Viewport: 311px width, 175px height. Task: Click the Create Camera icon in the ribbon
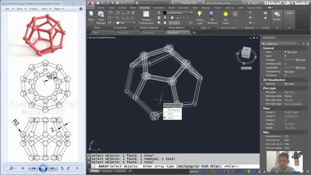click(x=265, y=13)
